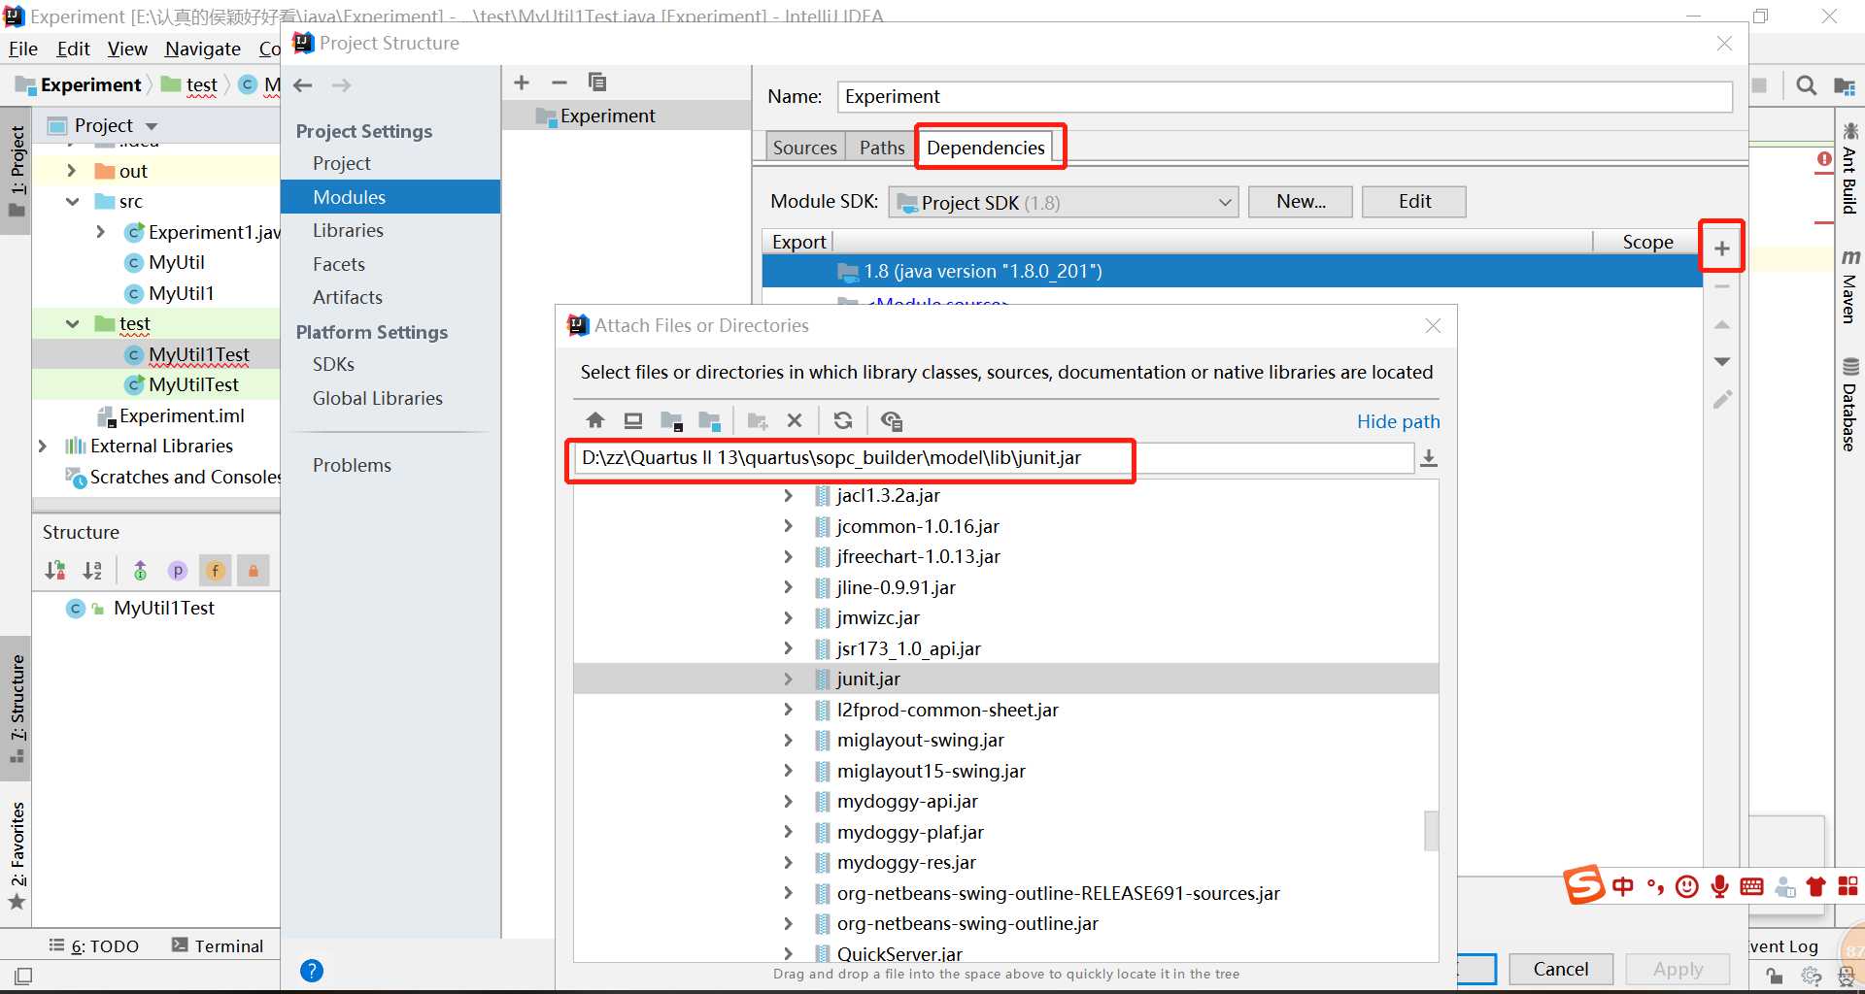Click the Search Everywhere magnifier icon
The width and height of the screenshot is (1865, 994).
(1806, 85)
